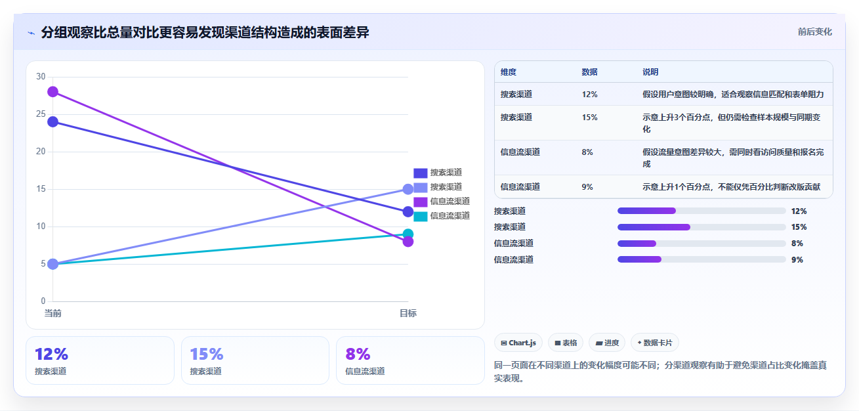Click the 维度 column header
The image size is (859, 411).
[x=509, y=72]
